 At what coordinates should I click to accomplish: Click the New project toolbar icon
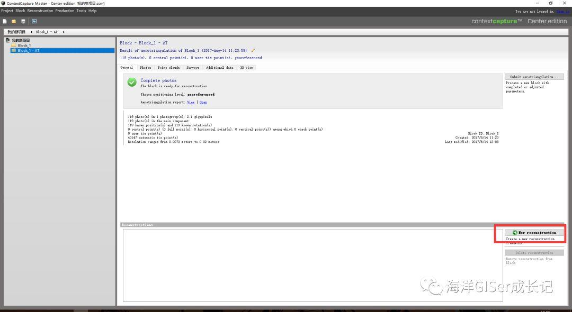[x=5, y=22]
